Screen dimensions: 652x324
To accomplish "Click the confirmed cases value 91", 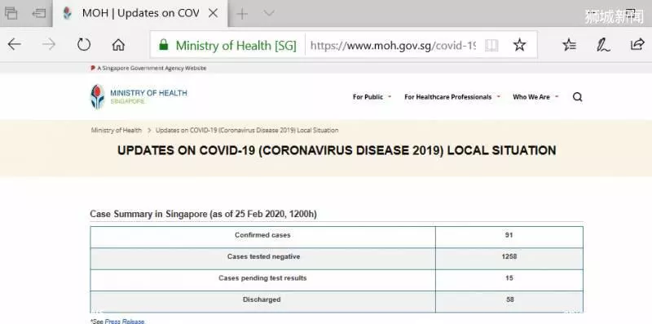I will coord(509,235).
